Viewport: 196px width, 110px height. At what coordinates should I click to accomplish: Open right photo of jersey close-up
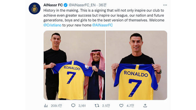coord(136,65)
